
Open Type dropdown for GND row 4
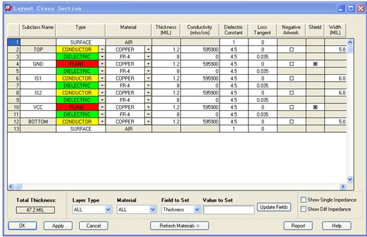102,64
